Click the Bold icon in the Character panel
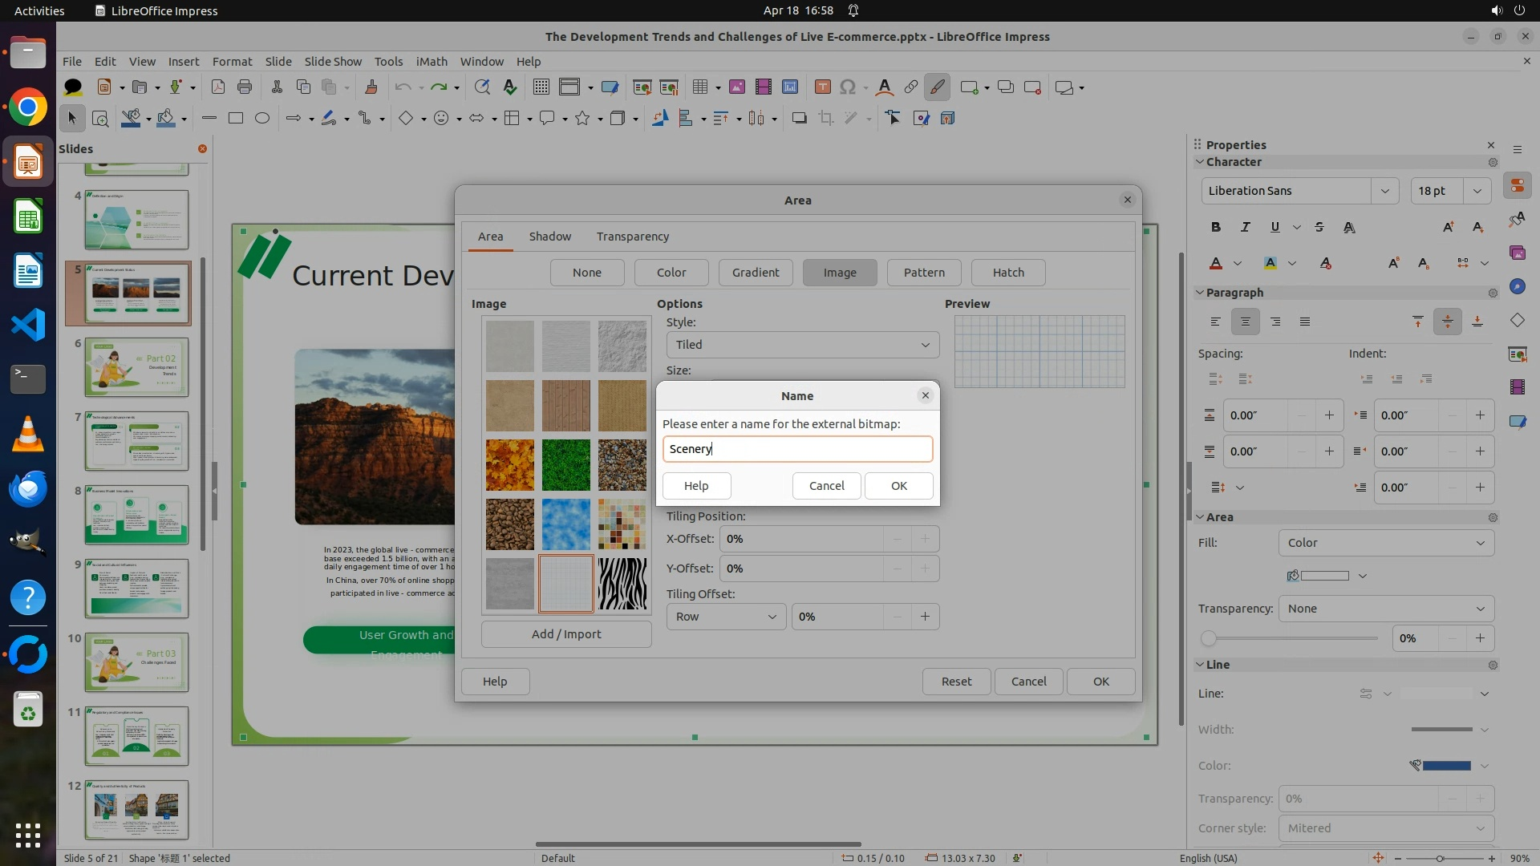 click(x=1216, y=228)
